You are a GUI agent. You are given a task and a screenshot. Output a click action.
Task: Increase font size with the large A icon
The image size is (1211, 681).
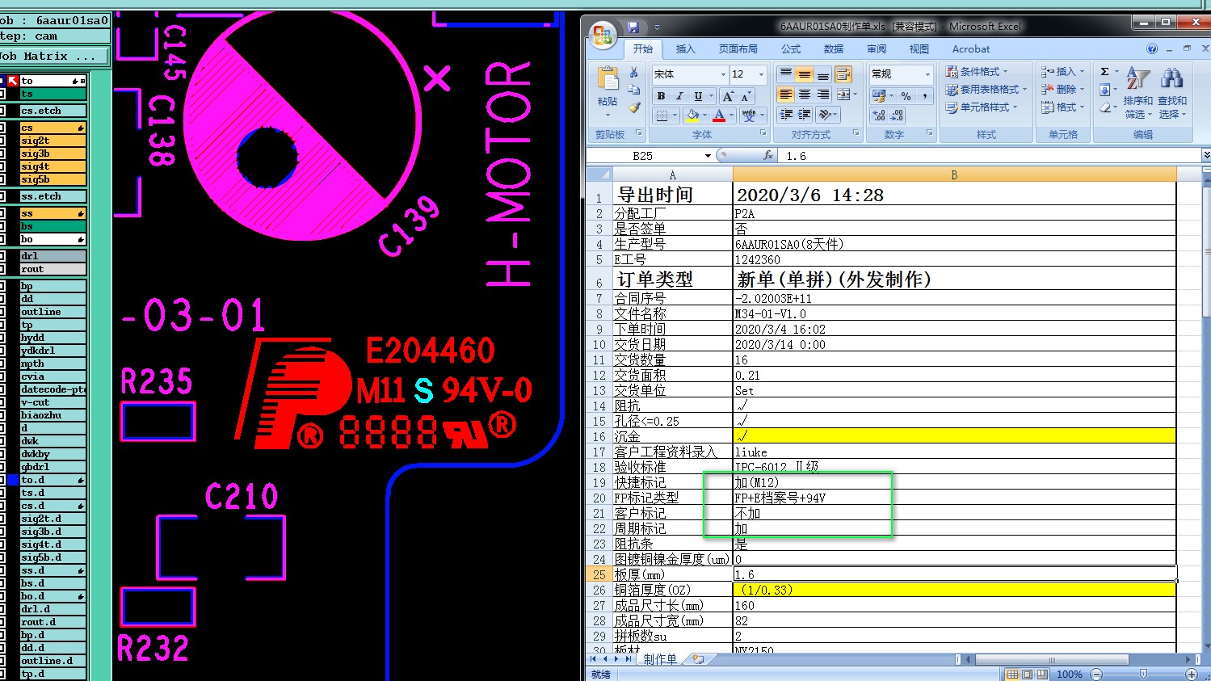click(728, 96)
